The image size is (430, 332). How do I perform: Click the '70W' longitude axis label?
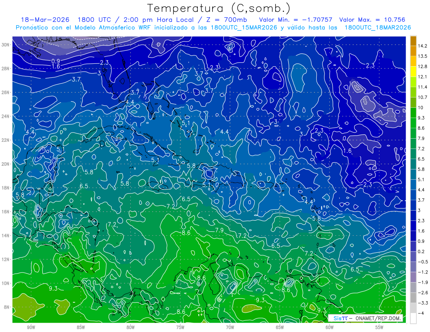coord(230,327)
